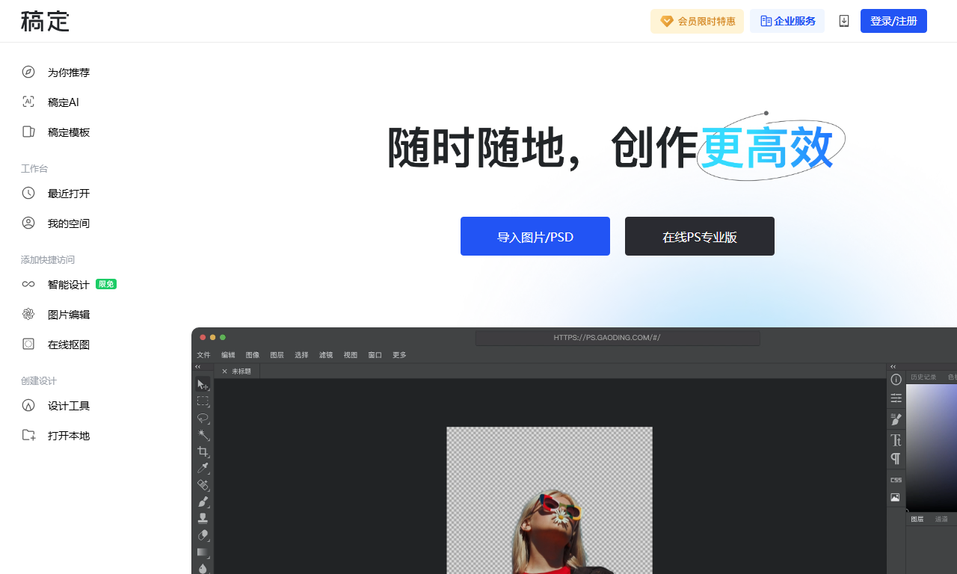Screen dimensions: 957x574
Task: Open the 稿定AI sidebar entry
Action: (x=64, y=102)
